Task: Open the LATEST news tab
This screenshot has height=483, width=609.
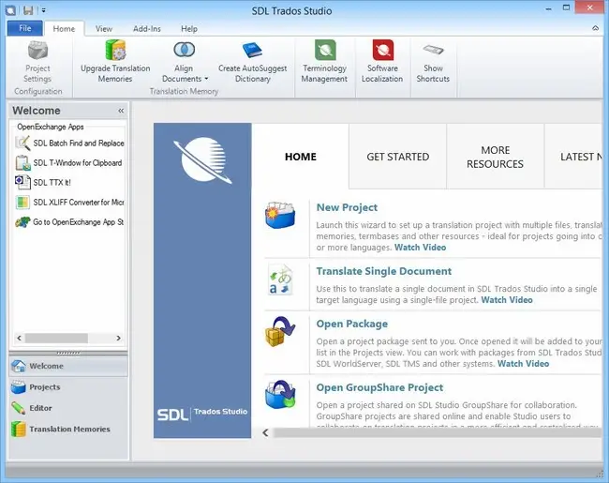Action: 574,157
